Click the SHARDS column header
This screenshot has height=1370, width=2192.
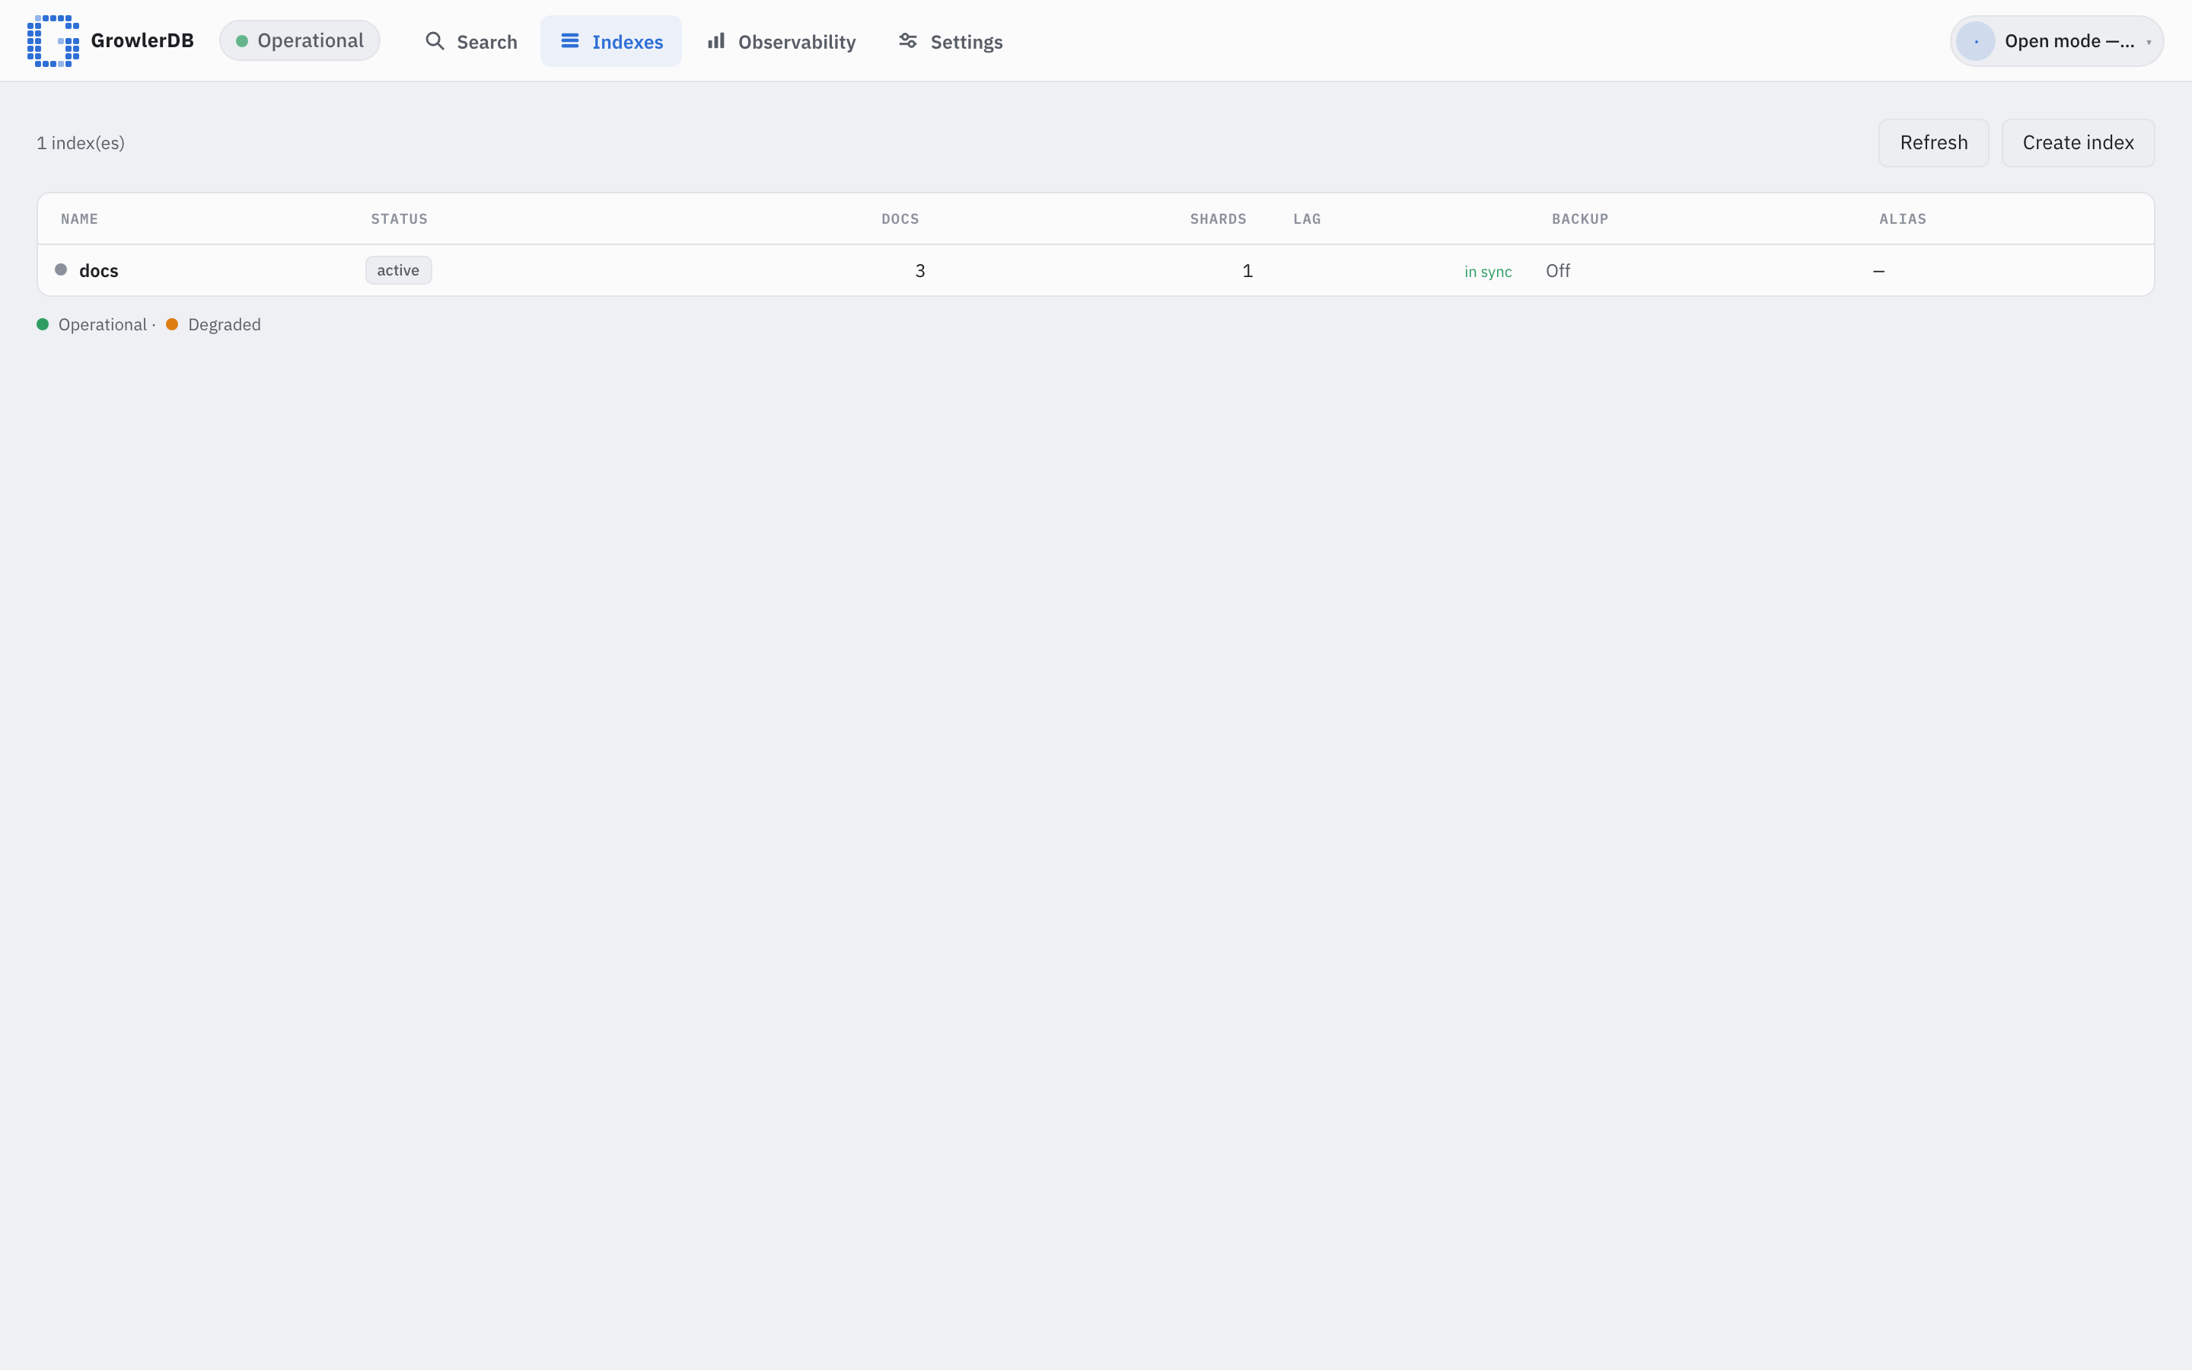1219,219
